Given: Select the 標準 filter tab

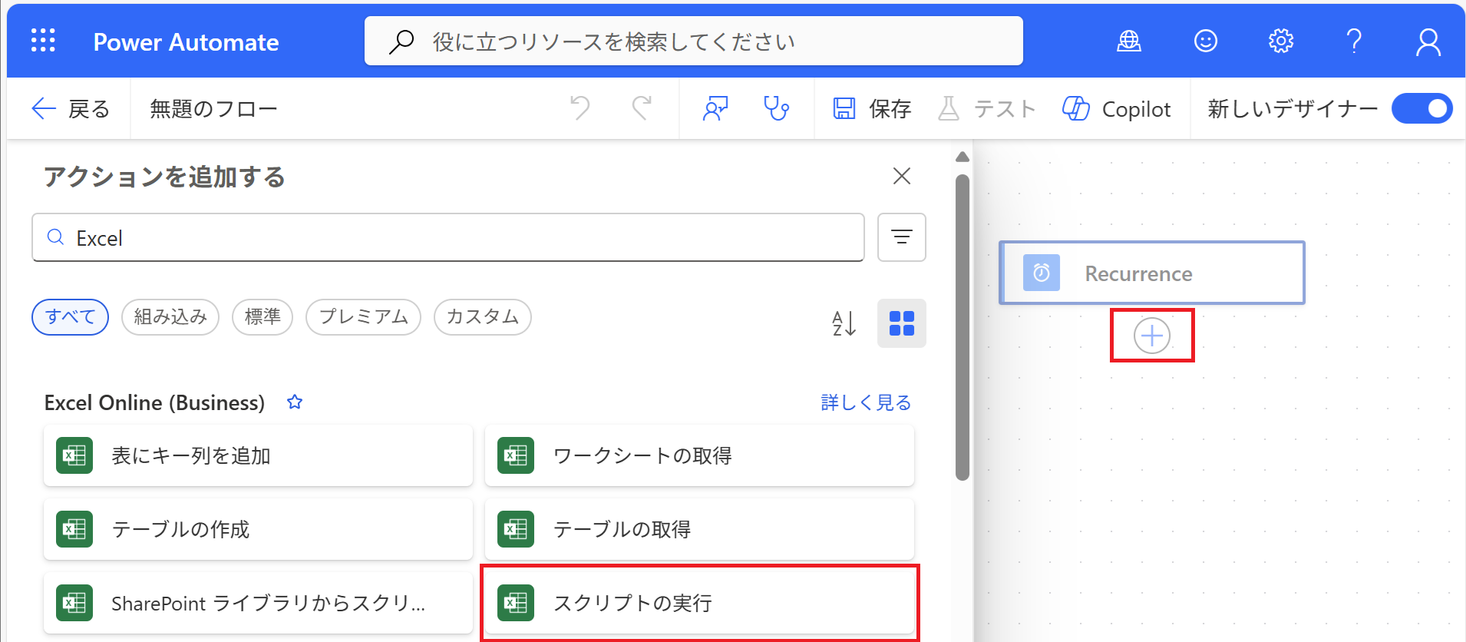Looking at the screenshot, I should click(x=262, y=317).
